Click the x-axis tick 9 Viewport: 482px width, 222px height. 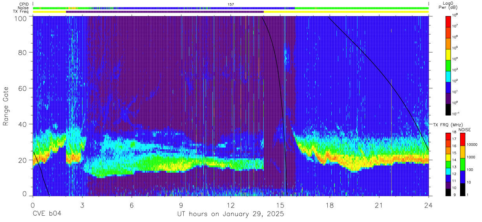[x=181, y=205]
